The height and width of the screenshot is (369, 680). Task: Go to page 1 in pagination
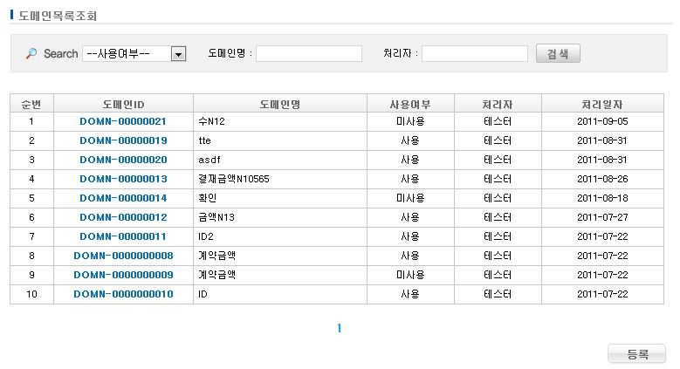340,329
